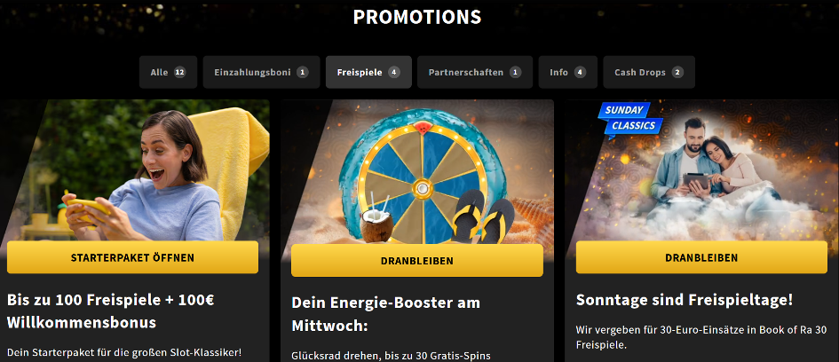Click the flip-flops graphic
Image resolution: width=839 pixels, height=362 pixels.
(483, 216)
